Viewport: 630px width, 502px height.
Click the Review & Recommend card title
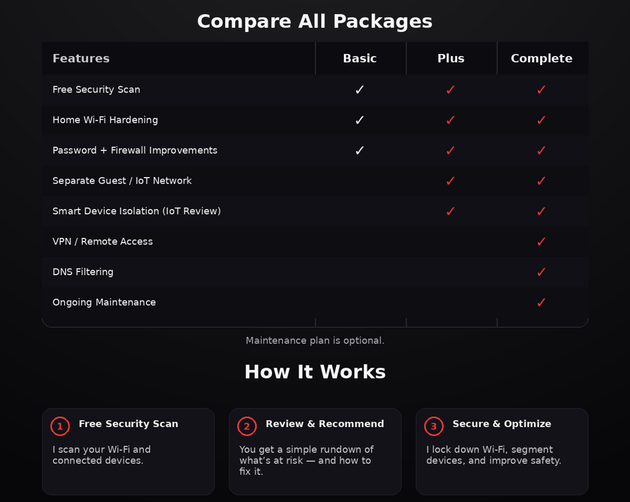pos(325,424)
